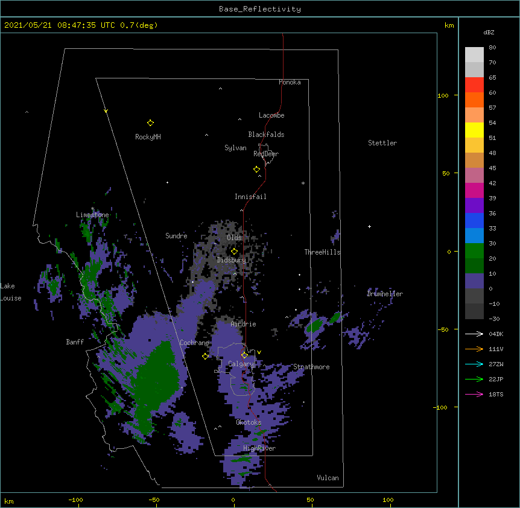Click the Banff label
Viewport: 520px width, 508px height.
75,342
